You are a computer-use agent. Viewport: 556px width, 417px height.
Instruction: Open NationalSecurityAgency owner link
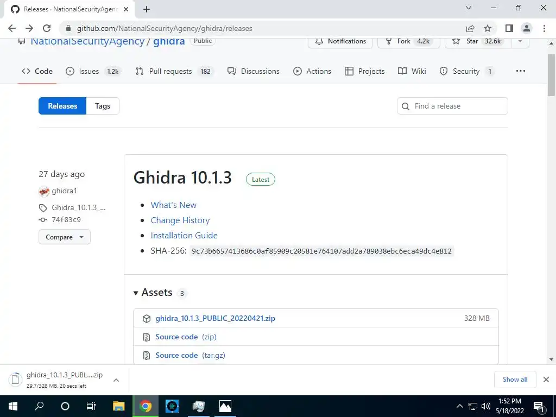(87, 41)
